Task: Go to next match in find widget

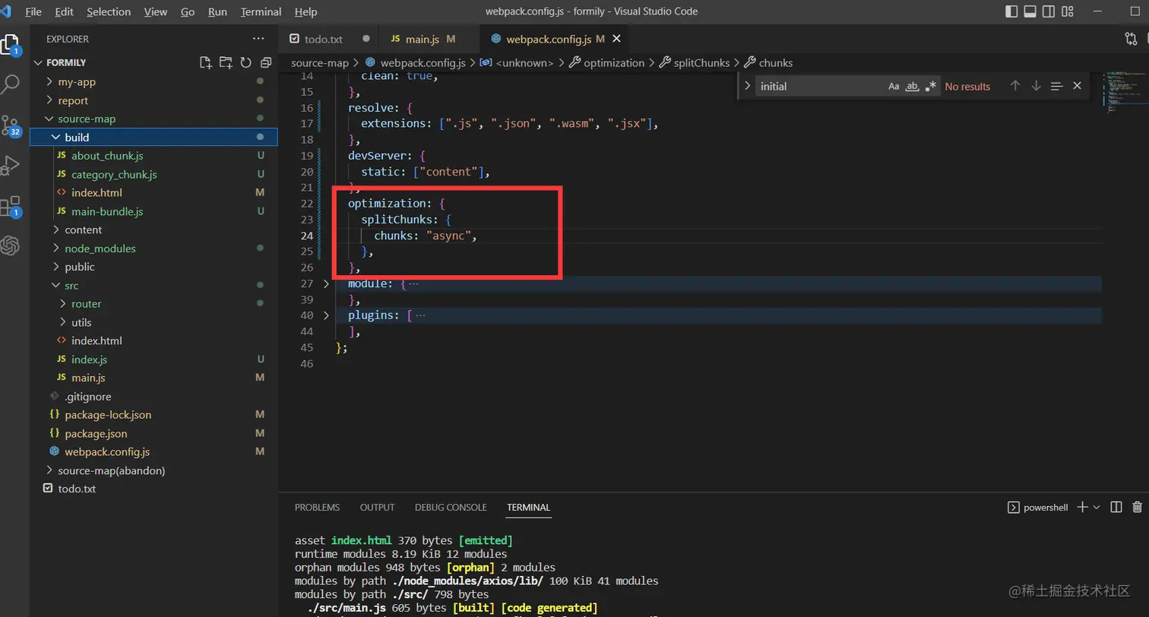Action: [x=1036, y=86]
